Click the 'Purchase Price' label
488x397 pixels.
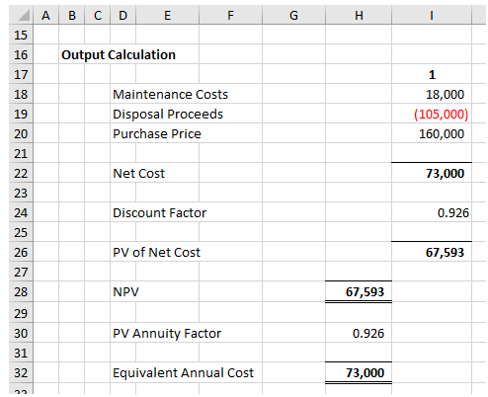click(157, 133)
